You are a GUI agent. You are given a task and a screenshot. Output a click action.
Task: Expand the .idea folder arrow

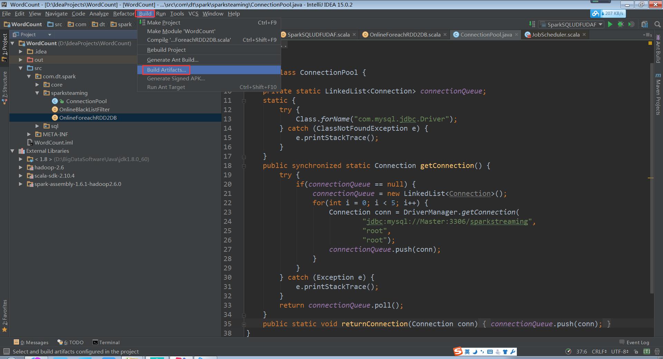coord(21,51)
